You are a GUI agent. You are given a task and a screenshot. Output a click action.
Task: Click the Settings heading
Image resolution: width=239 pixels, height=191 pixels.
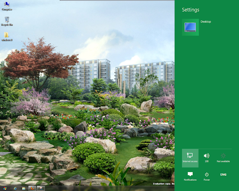[x=190, y=10]
